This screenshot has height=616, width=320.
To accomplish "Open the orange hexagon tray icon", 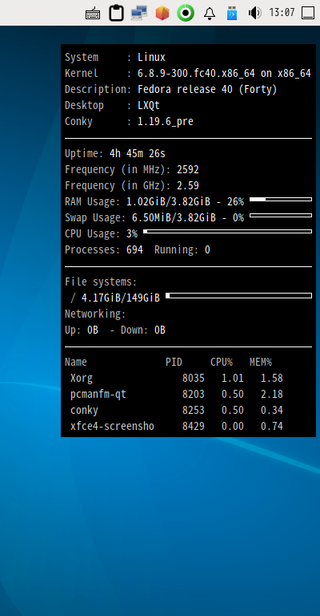I will tap(162, 13).
